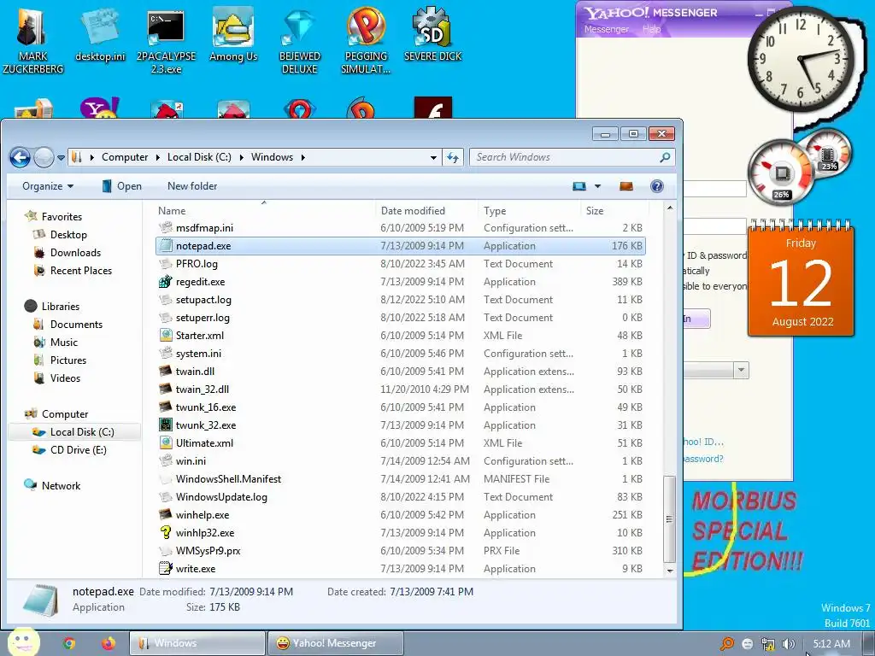Click the search magnifier icon in Explorer
Screen dimensions: 875x656
(665, 157)
